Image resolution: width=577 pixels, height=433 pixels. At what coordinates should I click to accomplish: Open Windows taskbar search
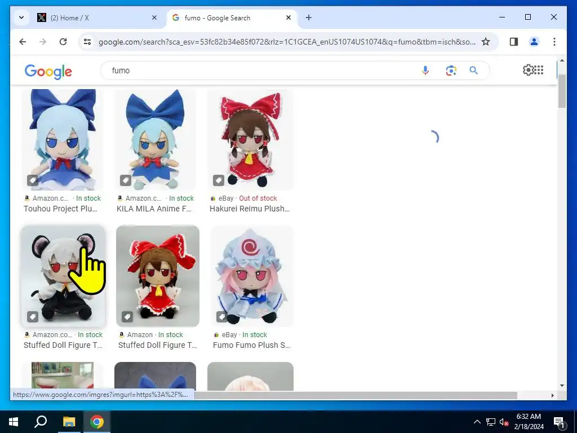click(x=41, y=422)
